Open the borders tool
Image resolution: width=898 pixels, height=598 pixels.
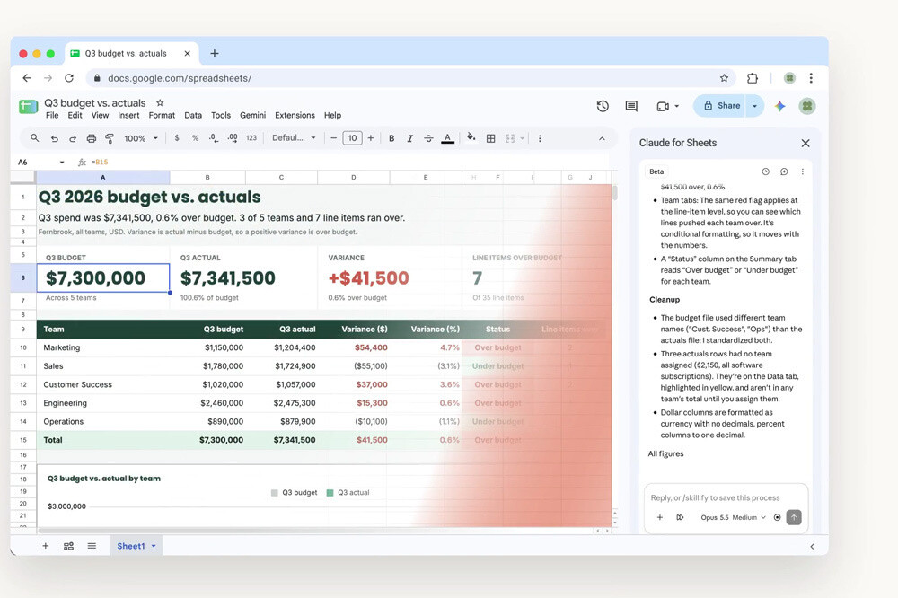click(x=491, y=138)
